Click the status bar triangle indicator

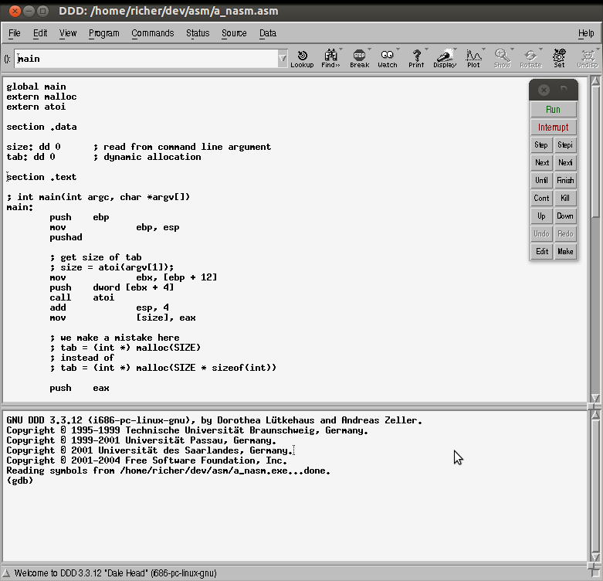(6, 573)
